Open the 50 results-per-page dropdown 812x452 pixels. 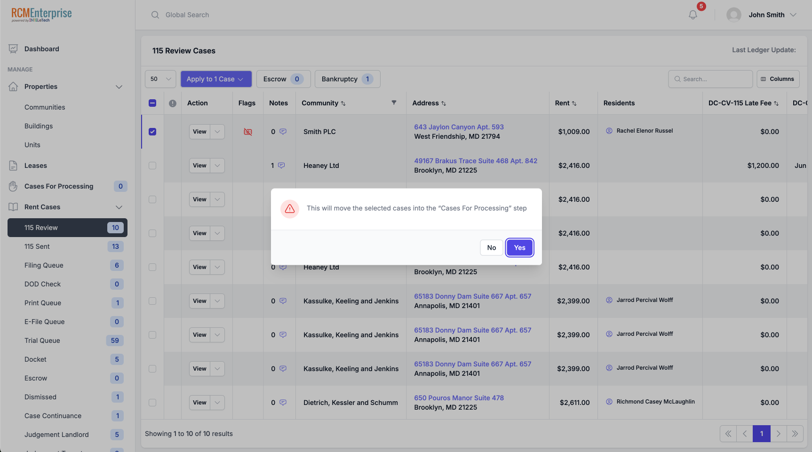160,79
